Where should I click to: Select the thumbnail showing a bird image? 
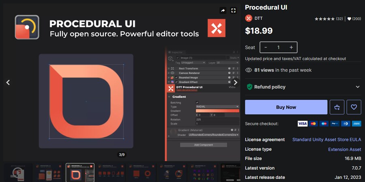(x=173, y=172)
